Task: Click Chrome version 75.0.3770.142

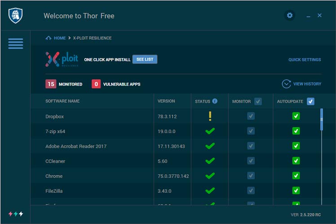Action: (x=173, y=176)
